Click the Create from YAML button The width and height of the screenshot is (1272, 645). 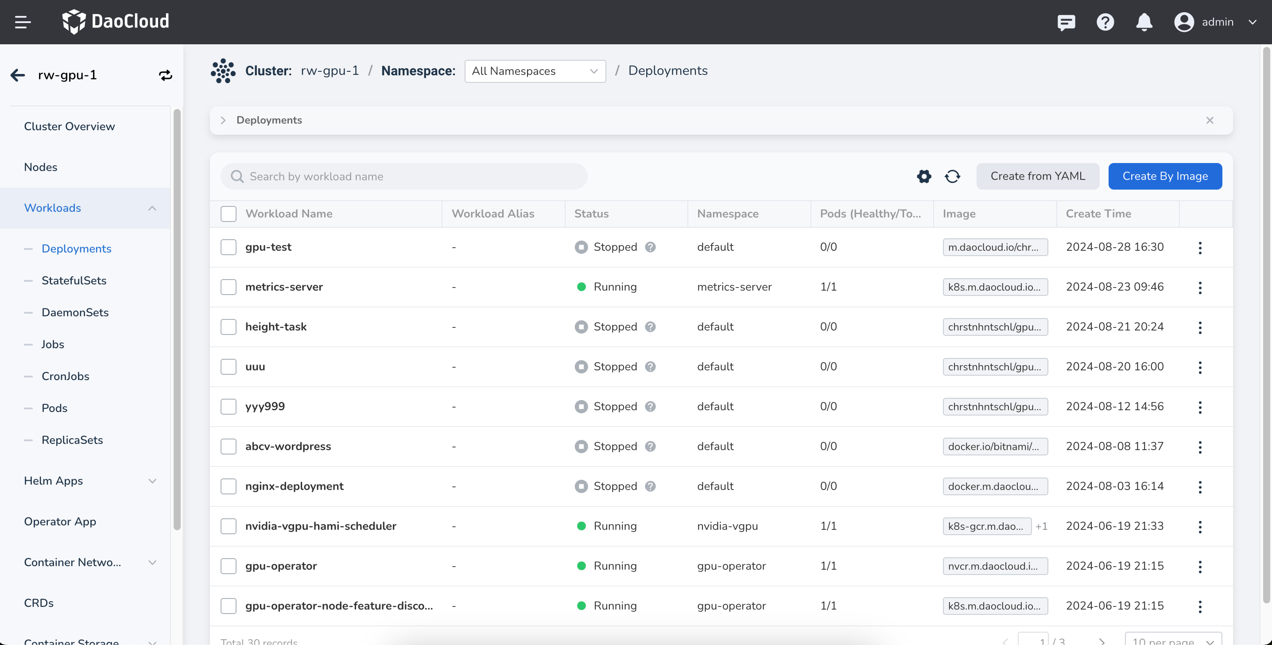click(x=1038, y=176)
